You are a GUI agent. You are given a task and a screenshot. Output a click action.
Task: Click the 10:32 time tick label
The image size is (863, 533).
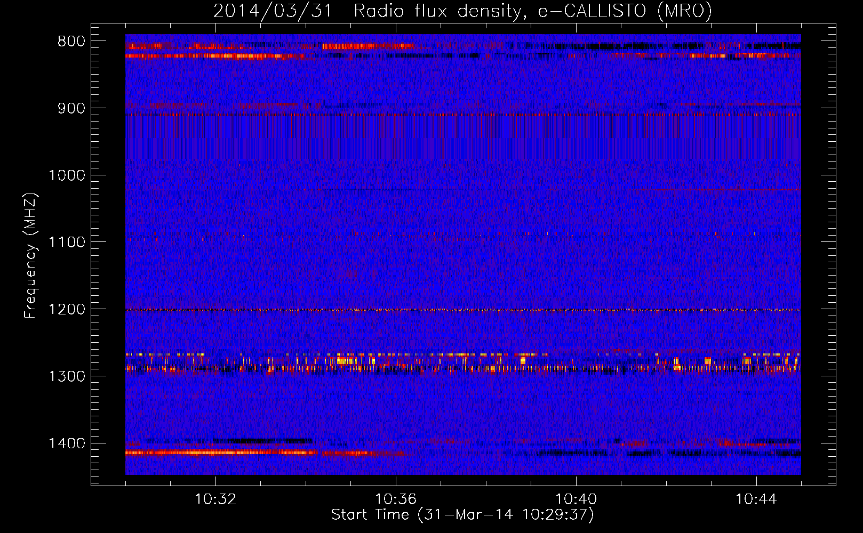click(x=215, y=499)
